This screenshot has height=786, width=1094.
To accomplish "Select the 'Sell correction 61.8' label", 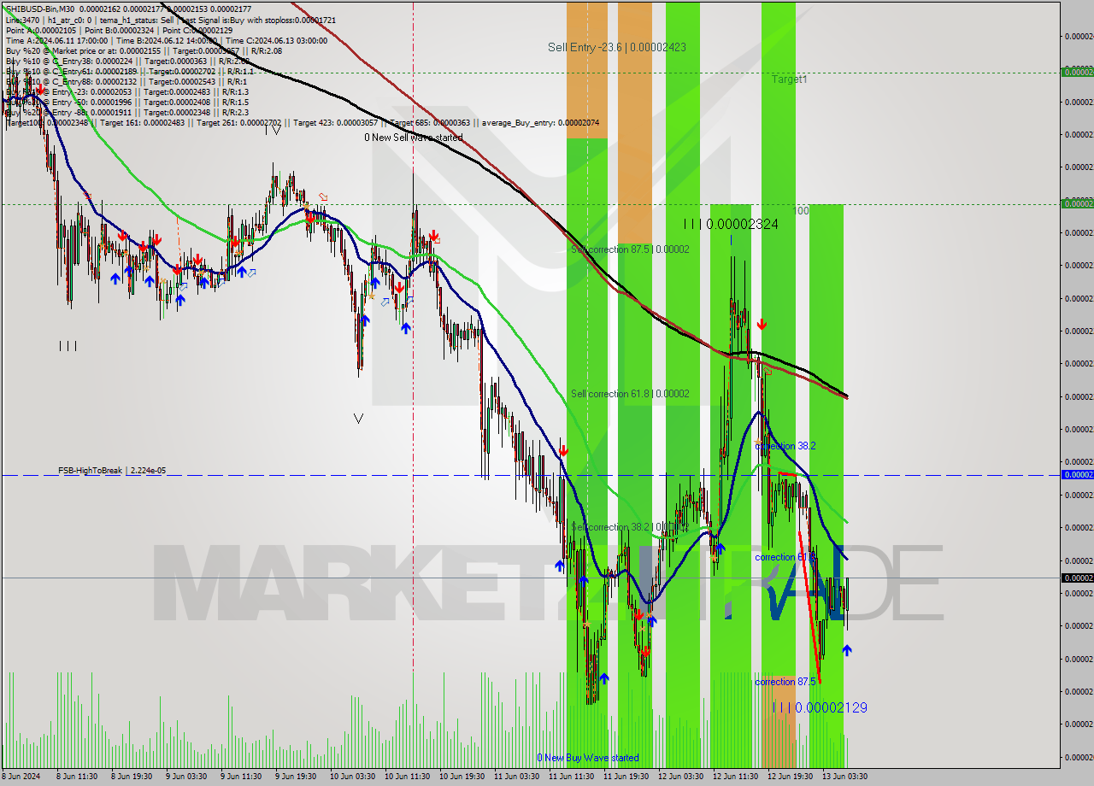I will [x=630, y=394].
